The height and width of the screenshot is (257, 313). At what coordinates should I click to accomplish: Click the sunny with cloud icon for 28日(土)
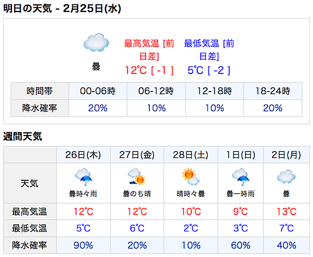tap(191, 176)
